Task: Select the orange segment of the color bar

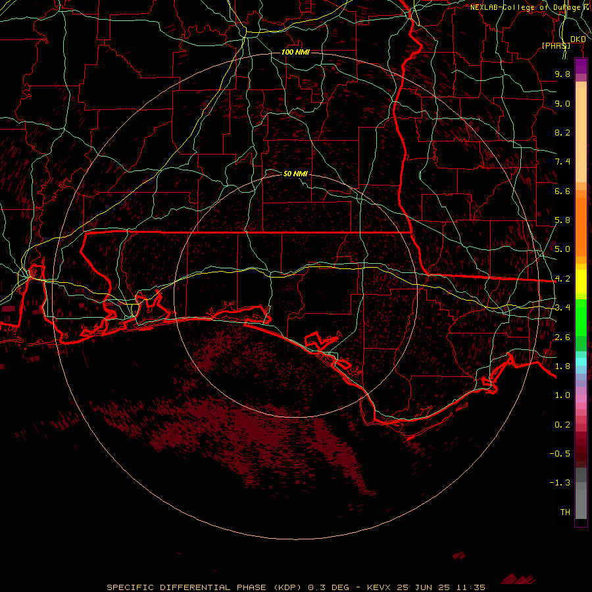Action: point(581,228)
